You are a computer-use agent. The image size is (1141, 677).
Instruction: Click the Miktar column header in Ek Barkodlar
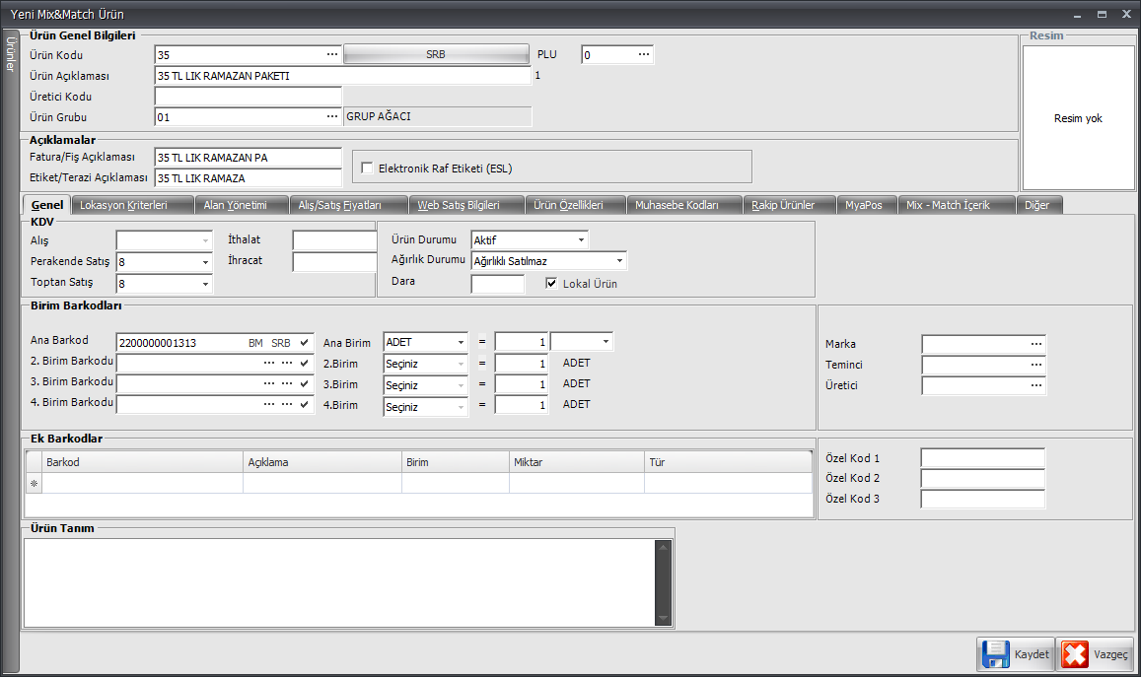point(576,462)
